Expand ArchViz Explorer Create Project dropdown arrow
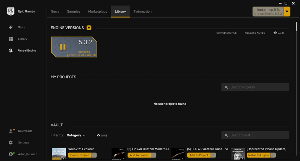300x161 pixels. (x=94, y=155)
